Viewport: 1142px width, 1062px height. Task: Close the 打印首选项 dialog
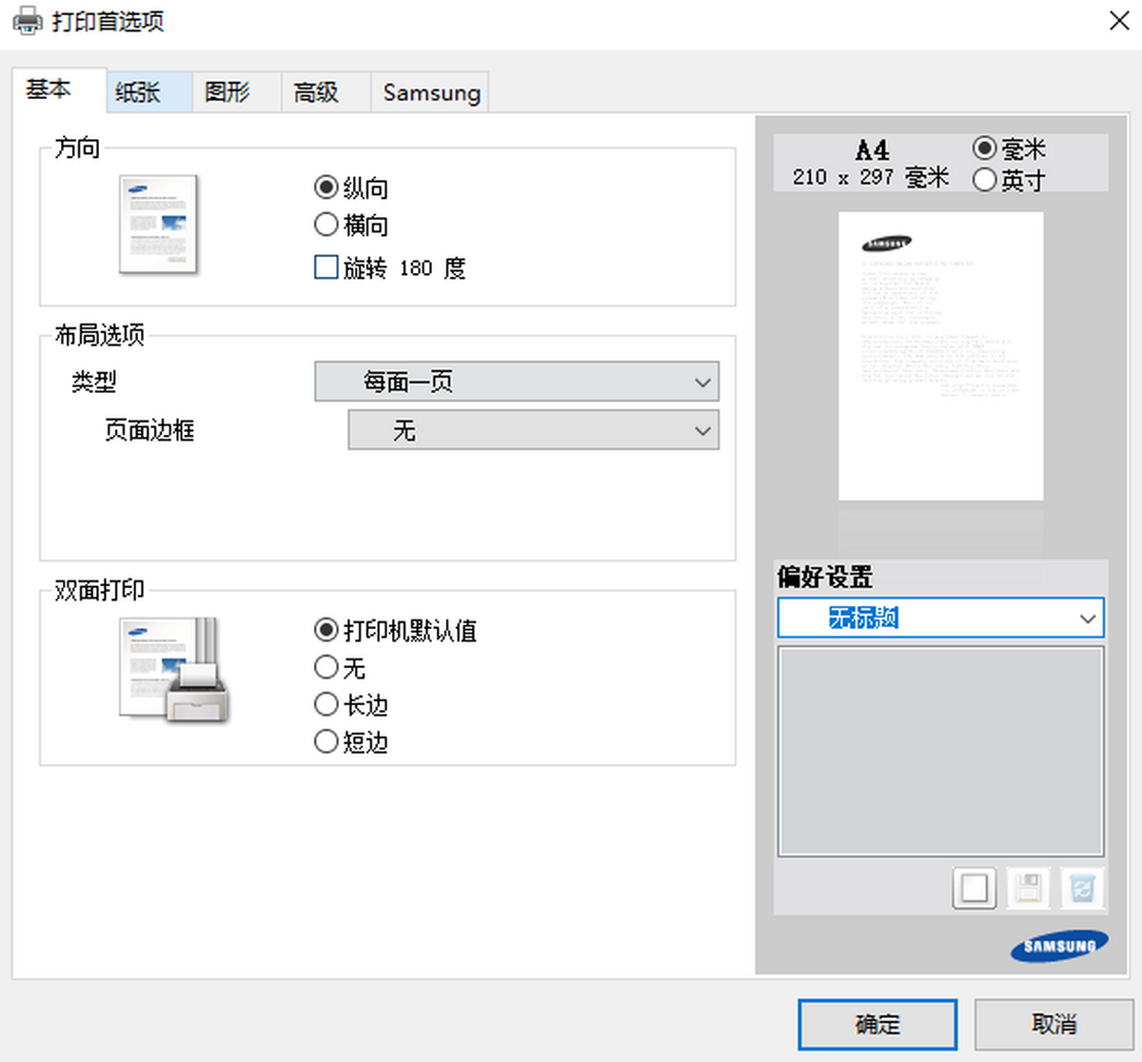pyautogui.click(x=1119, y=21)
